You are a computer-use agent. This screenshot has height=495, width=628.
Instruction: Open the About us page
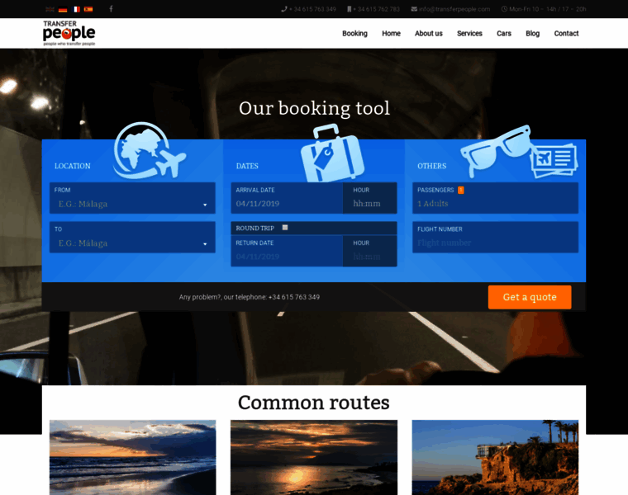point(429,33)
